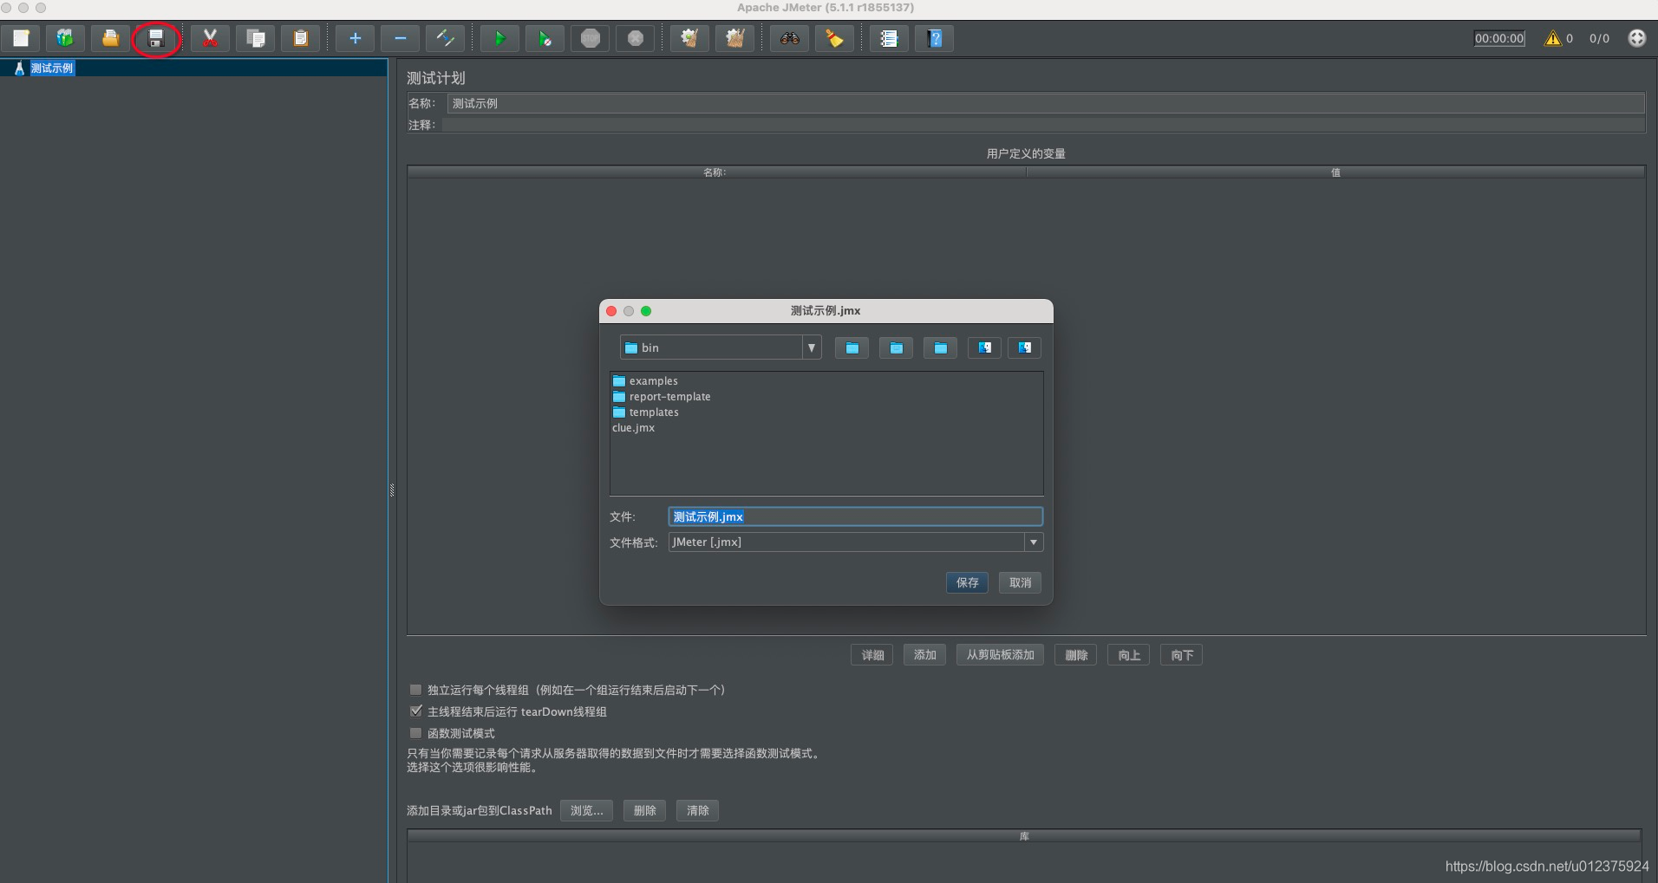Select 测试示例 node in tree
This screenshot has width=1658, height=883.
[x=52, y=68]
